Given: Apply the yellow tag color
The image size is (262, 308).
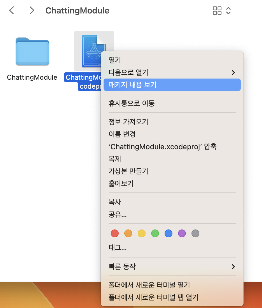Looking at the screenshot, I should (x=142, y=233).
